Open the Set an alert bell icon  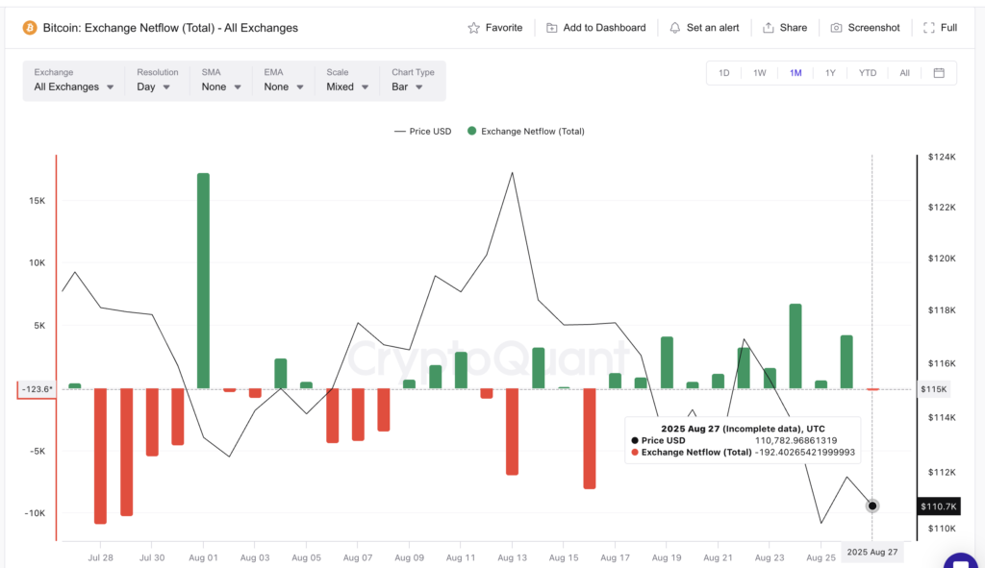tap(674, 28)
